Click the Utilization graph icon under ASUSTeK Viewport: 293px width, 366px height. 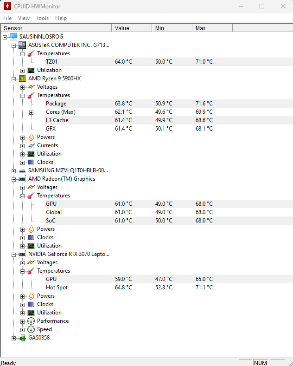click(31, 70)
